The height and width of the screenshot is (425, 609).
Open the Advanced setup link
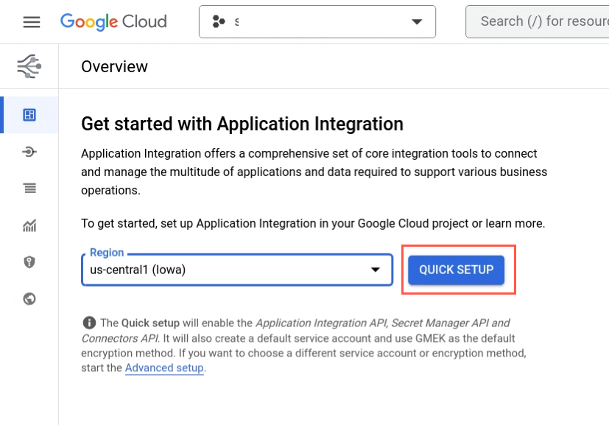coord(163,368)
